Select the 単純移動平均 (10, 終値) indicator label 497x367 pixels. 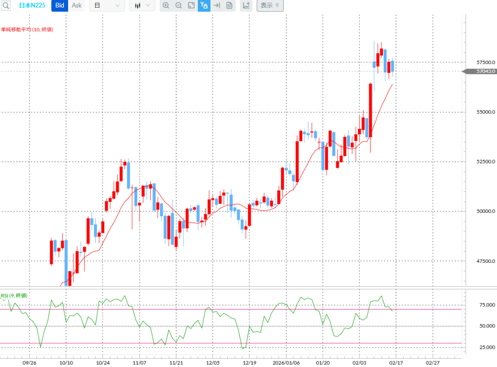coord(27,29)
